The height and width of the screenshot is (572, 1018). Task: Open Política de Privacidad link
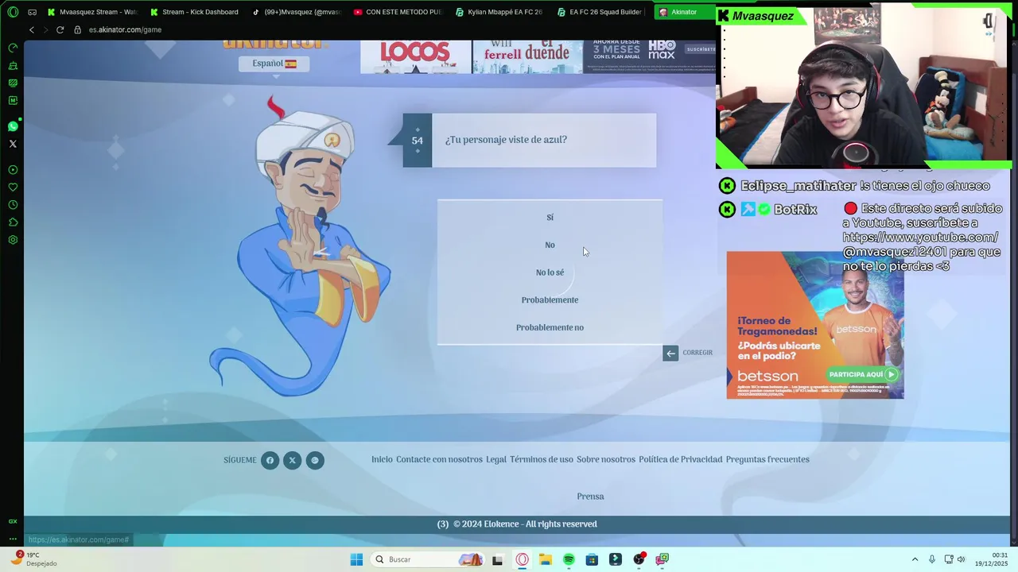click(x=681, y=459)
